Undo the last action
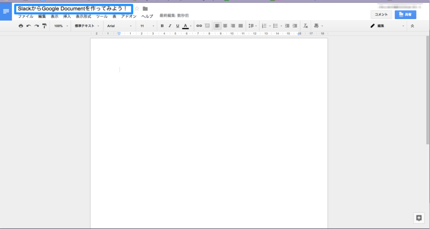This screenshot has width=430, height=229. point(29,26)
